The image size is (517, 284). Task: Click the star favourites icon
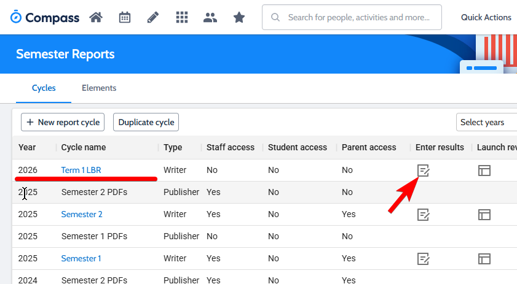(239, 17)
